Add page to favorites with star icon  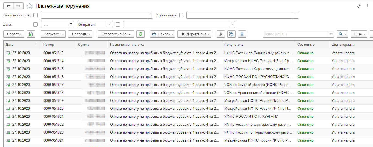click(30, 6)
